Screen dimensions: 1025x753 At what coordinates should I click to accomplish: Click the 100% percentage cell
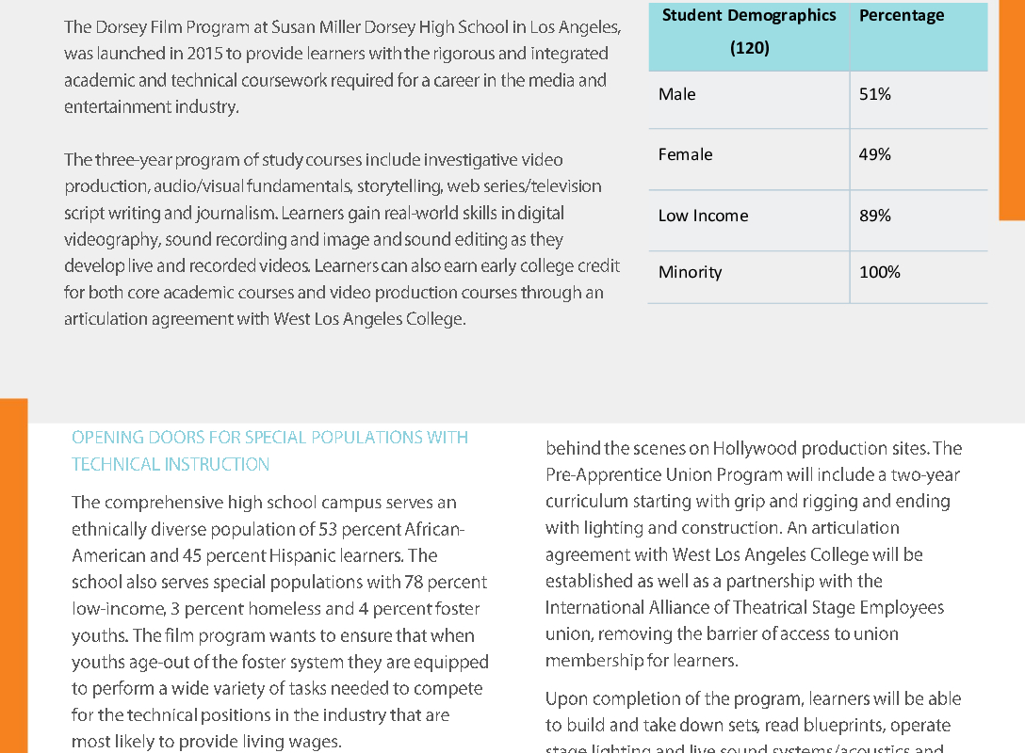pyautogui.click(x=879, y=272)
